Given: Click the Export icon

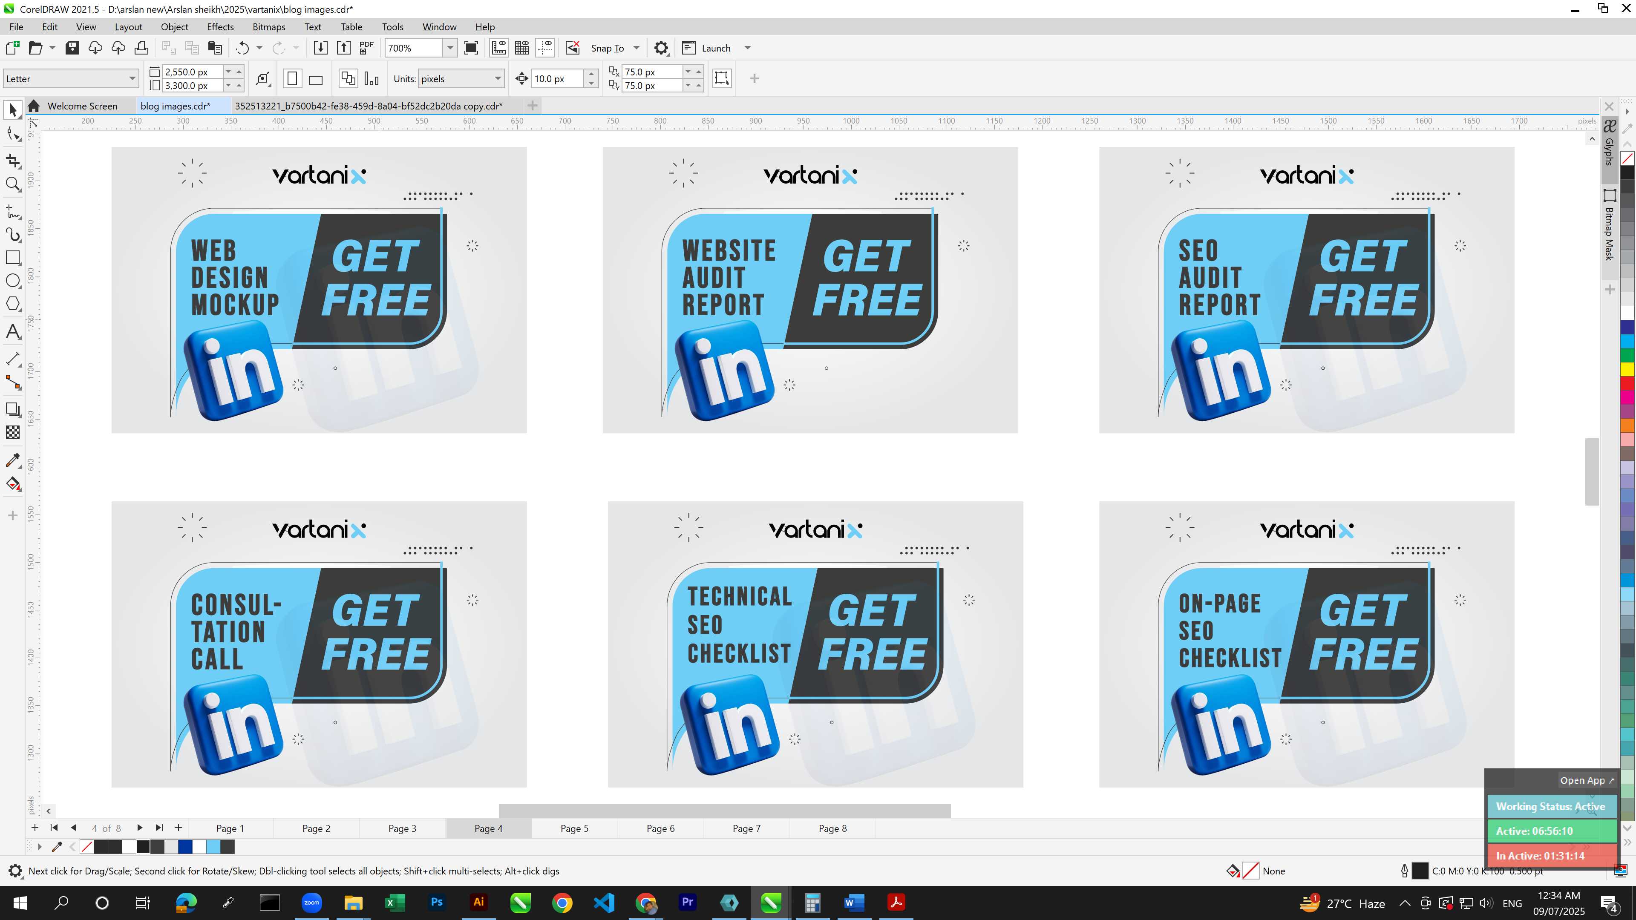Looking at the screenshot, I should 343,48.
